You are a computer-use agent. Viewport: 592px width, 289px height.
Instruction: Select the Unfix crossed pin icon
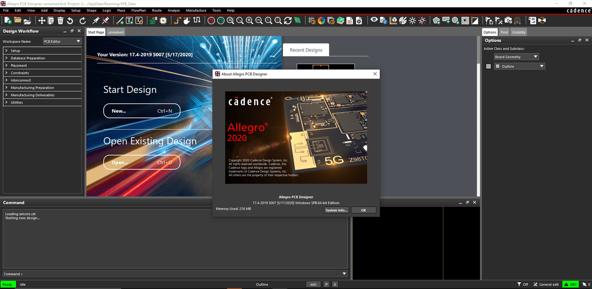point(105,20)
